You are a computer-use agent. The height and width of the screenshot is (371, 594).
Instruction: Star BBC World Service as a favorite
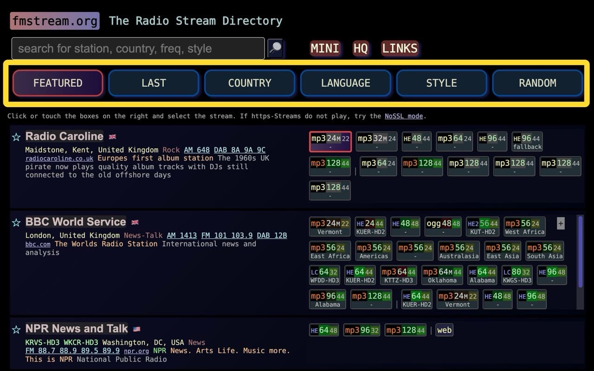point(16,223)
